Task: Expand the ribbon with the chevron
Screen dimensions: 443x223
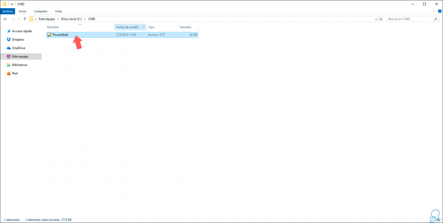Action: click(434, 11)
